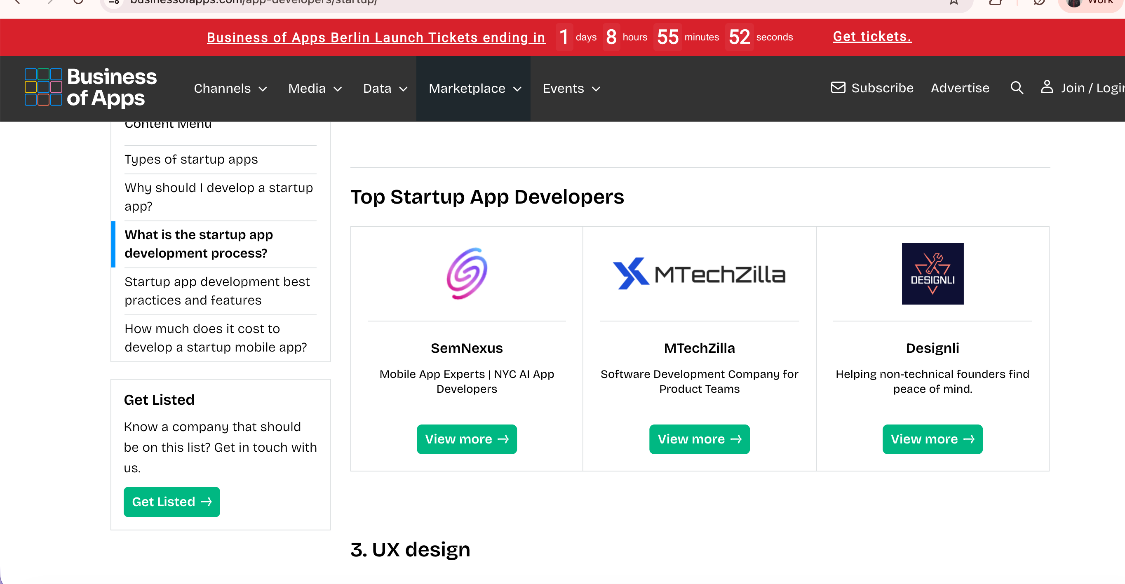Click 'Software Development Company for Product Teams' text
Viewport: 1125px width, 584px height.
click(x=699, y=382)
